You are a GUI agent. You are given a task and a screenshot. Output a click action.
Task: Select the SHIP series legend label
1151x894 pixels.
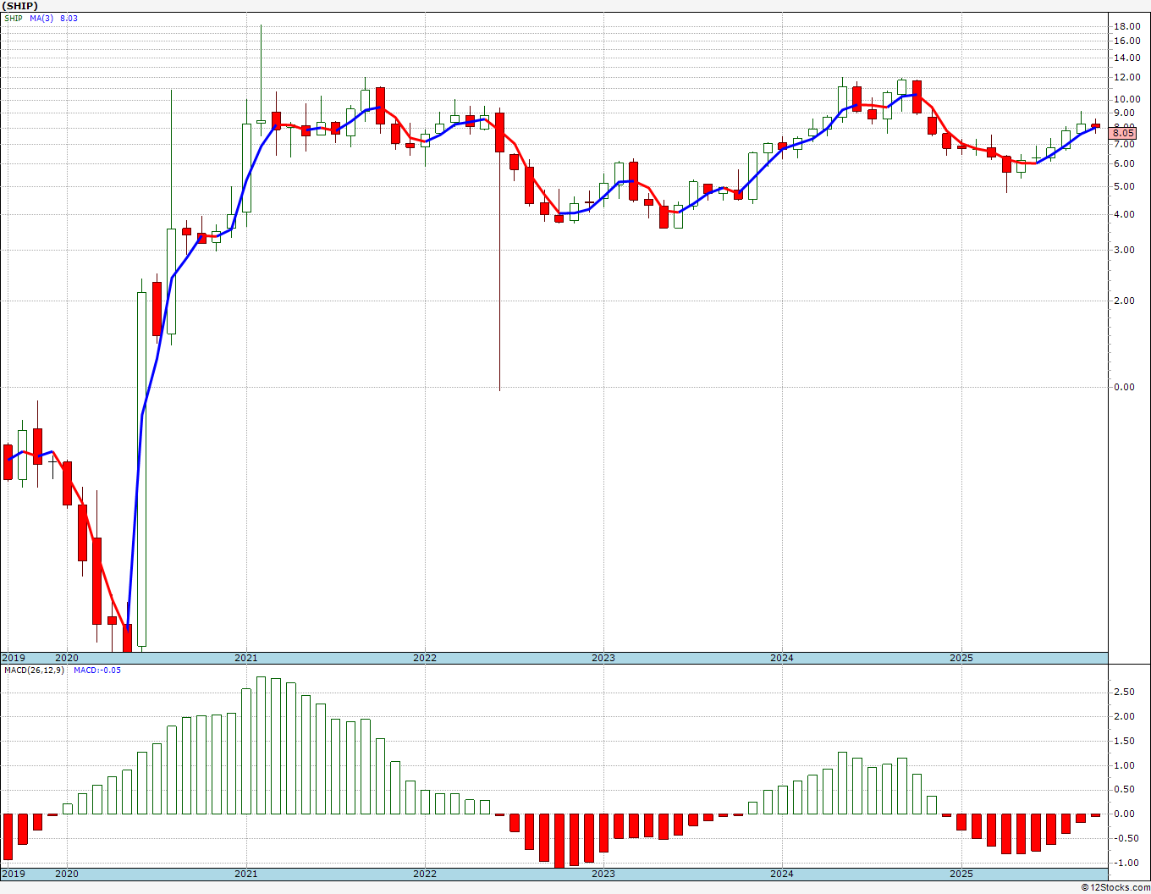pyautogui.click(x=14, y=18)
